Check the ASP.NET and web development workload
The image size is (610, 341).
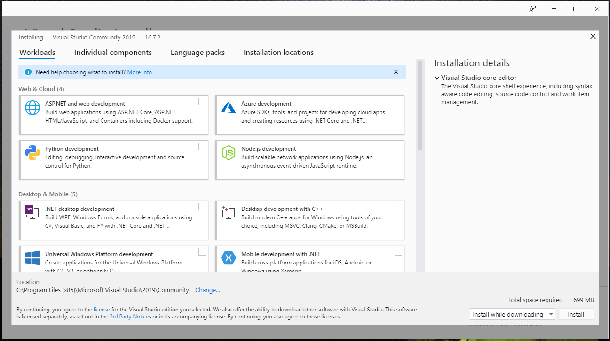(202, 101)
